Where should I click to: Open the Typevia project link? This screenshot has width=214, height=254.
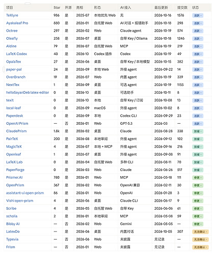click(12, 239)
